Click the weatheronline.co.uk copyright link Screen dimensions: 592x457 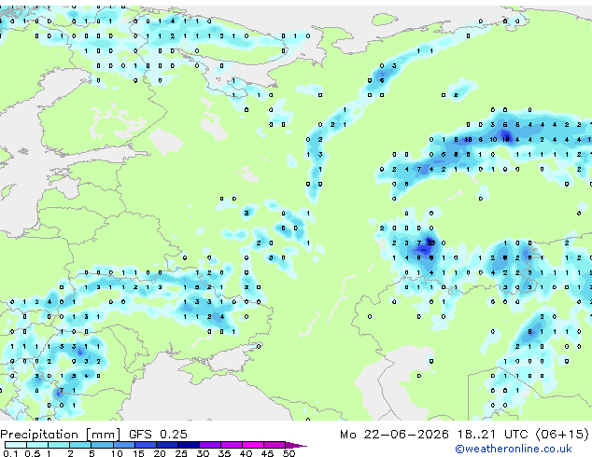(x=513, y=449)
